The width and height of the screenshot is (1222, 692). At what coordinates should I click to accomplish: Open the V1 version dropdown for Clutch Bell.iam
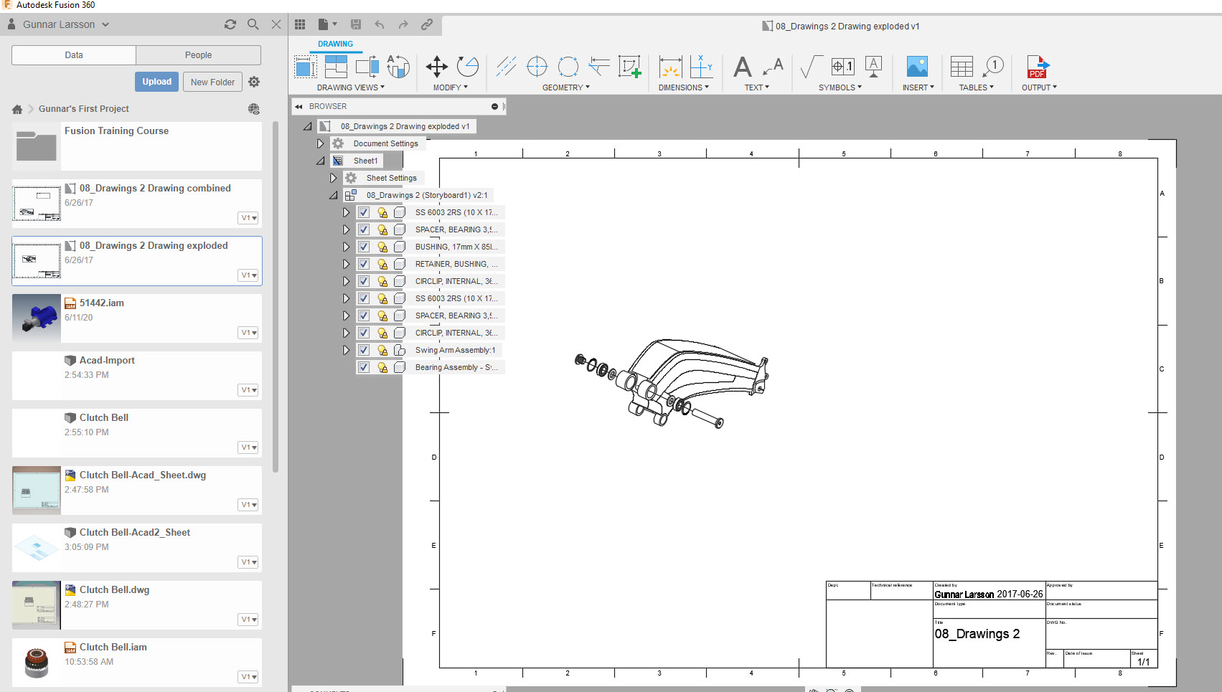click(248, 676)
